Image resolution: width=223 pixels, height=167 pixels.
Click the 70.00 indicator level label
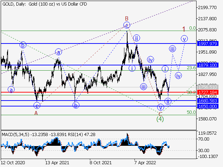[204, 139]
